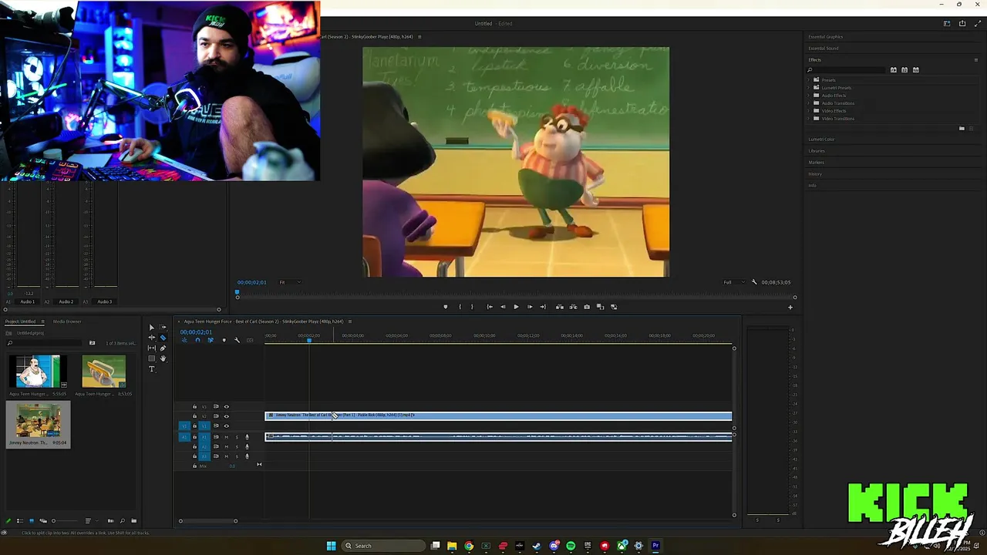The image size is (987, 555).
Task: Toggle Linked Selection in timeline
Action: 211,340
